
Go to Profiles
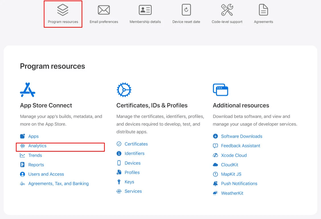click(x=132, y=173)
